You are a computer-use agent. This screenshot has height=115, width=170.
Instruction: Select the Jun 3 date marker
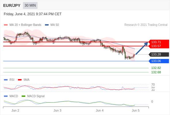57,110
